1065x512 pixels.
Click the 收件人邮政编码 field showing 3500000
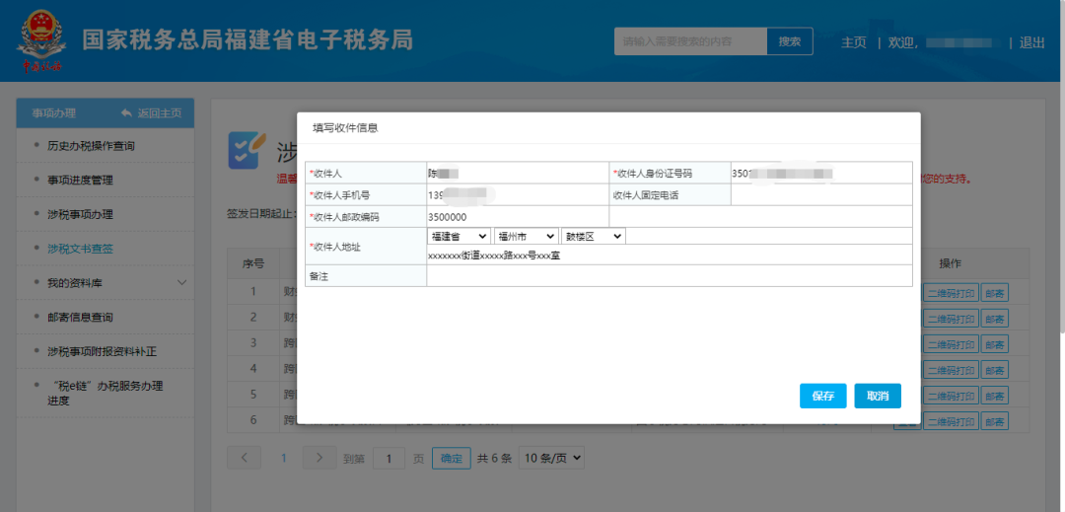tap(518, 217)
